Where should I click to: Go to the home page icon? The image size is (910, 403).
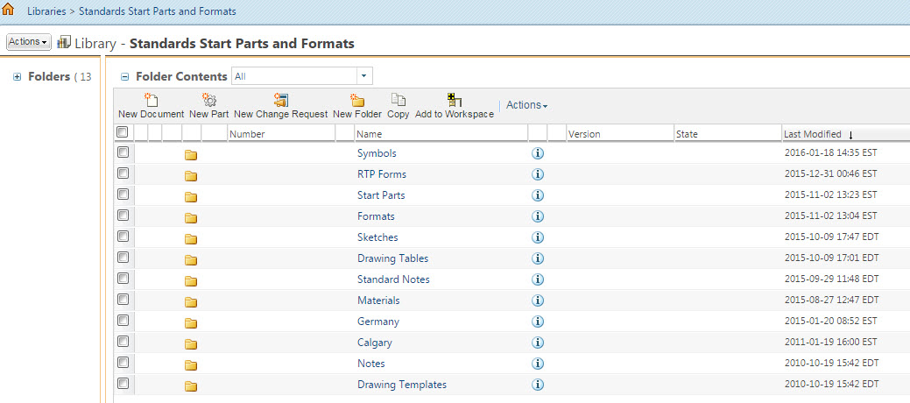pos(8,10)
